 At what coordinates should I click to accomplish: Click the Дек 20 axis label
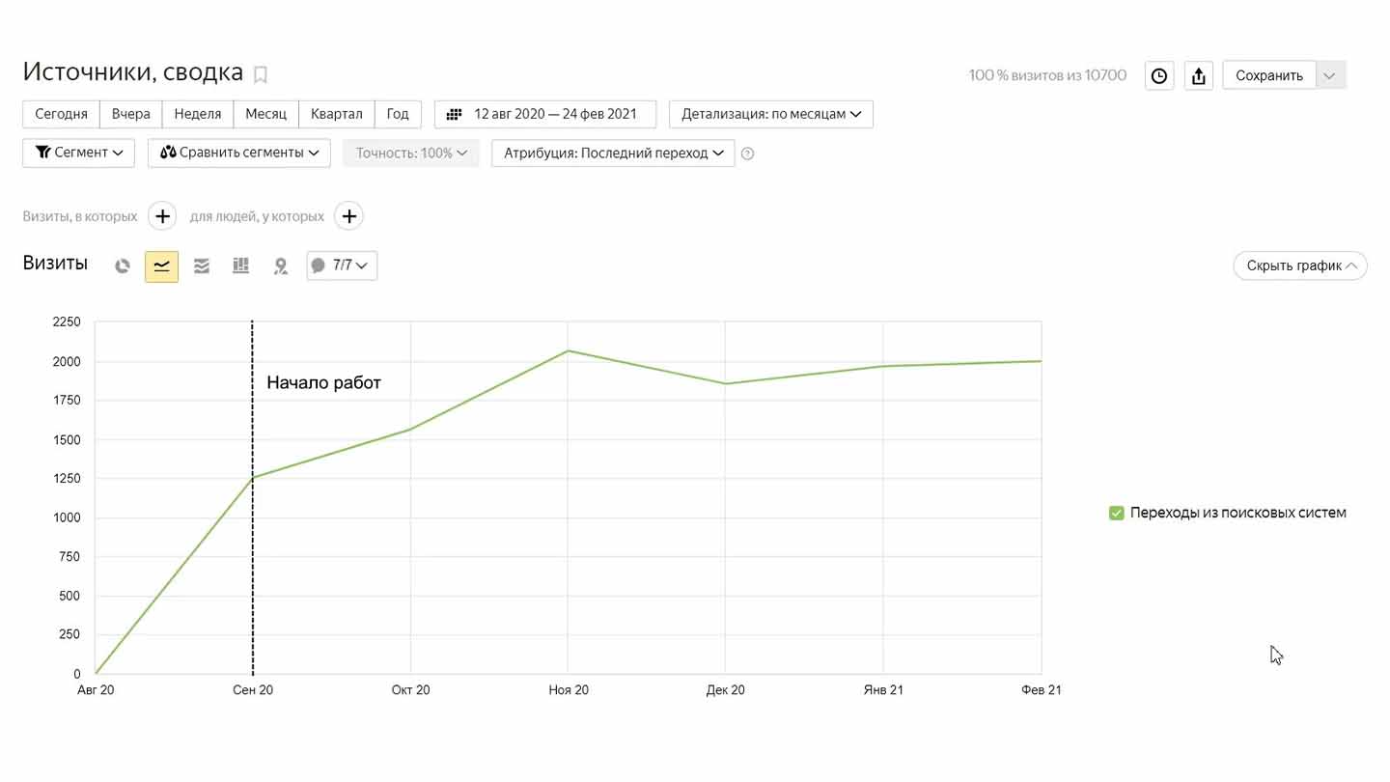(x=725, y=690)
